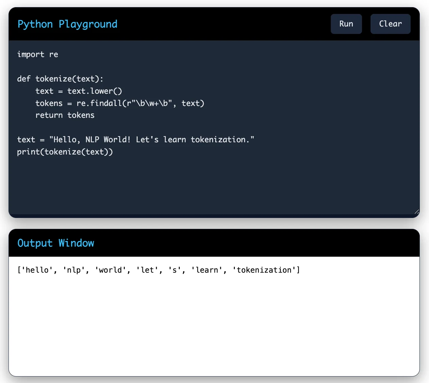Click the 'return tokens' line
The image size is (429, 383).
[65, 115]
